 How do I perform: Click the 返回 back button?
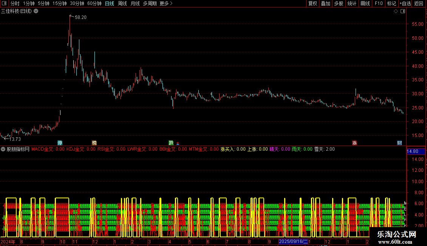[x=419, y=3]
